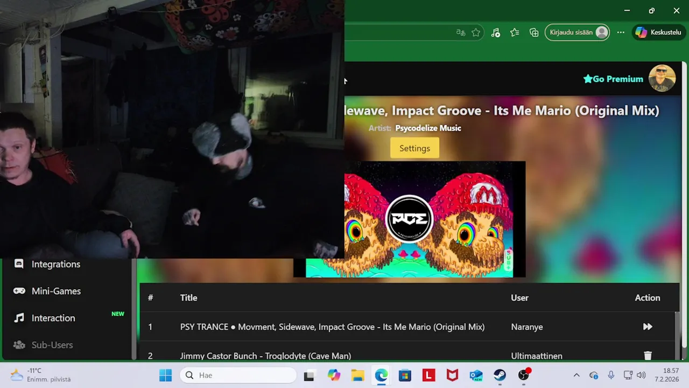Open the volume speaker tray icon
The image size is (689, 388).
(641, 375)
